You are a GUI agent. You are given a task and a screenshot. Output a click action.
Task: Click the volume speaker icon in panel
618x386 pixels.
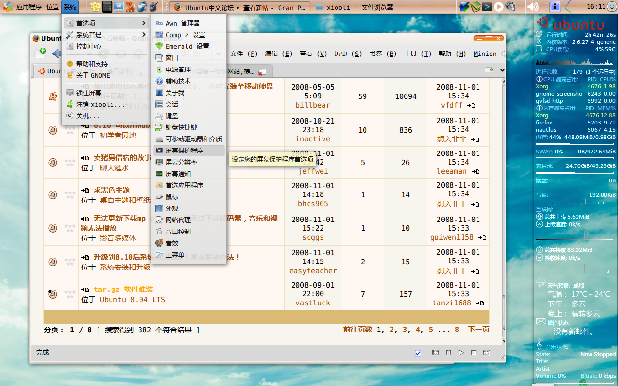pos(533,7)
